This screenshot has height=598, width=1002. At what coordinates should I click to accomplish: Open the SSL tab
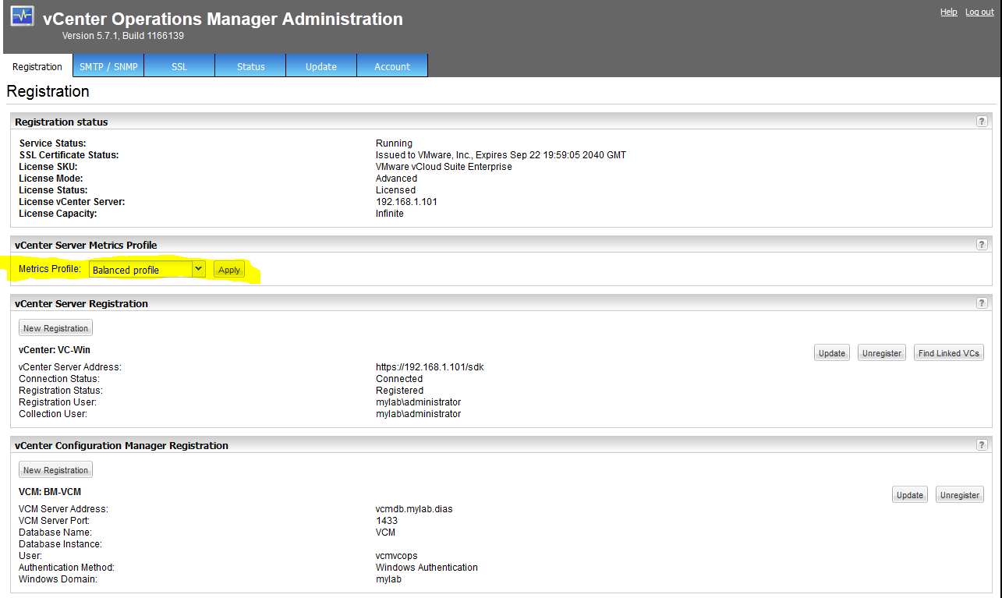pyautogui.click(x=179, y=66)
